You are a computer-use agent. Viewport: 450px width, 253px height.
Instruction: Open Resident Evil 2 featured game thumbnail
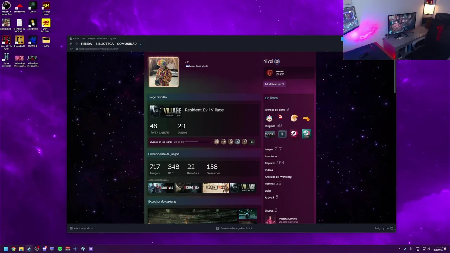click(161, 188)
